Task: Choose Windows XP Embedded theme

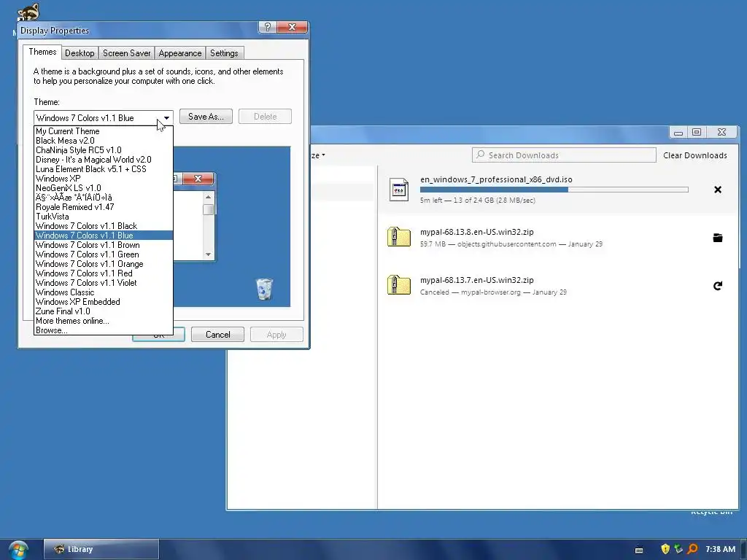Action: [x=104, y=303]
